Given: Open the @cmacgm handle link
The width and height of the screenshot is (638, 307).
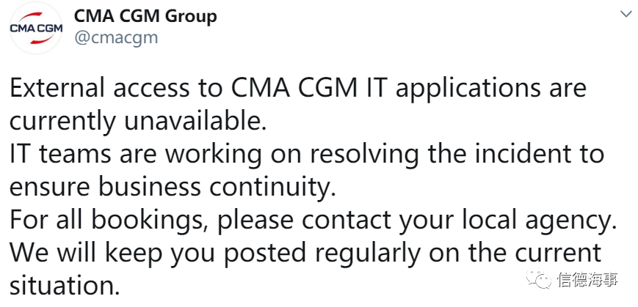Looking at the screenshot, I should [x=116, y=38].
